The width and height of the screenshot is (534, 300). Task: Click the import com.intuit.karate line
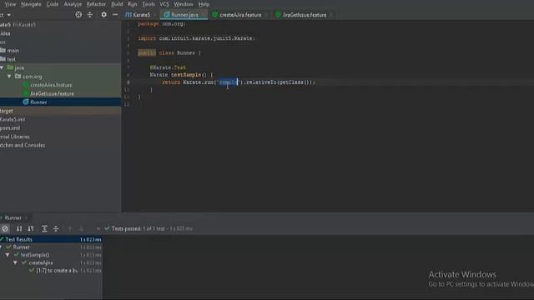pyautogui.click(x=197, y=38)
